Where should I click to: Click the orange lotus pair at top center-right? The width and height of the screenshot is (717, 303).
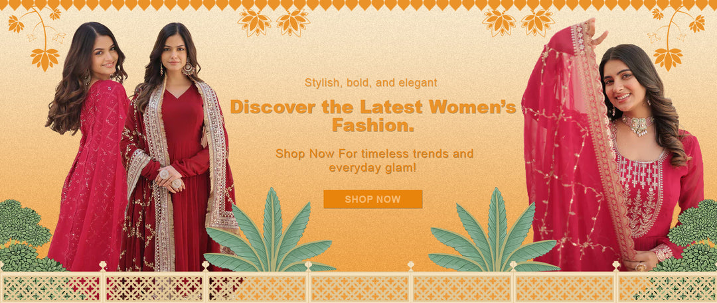pyautogui.click(x=518, y=22)
